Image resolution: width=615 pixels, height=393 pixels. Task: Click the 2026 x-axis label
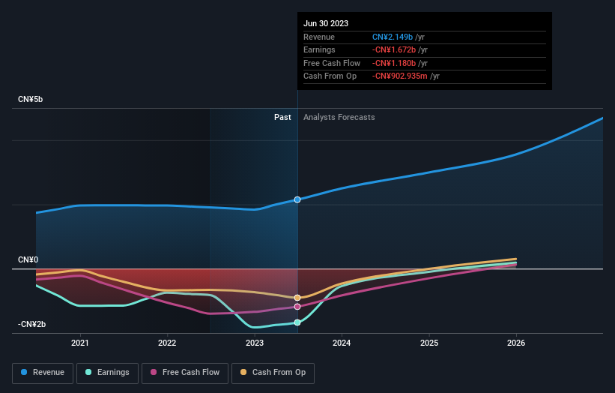pyautogui.click(x=516, y=343)
